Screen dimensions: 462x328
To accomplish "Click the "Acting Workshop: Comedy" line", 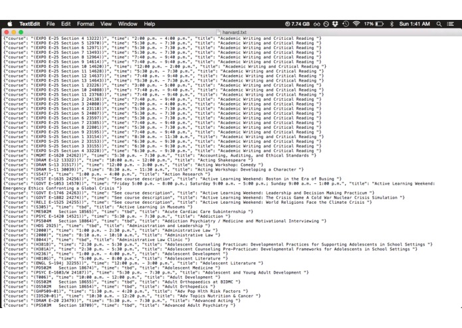I will click(x=133, y=165).
